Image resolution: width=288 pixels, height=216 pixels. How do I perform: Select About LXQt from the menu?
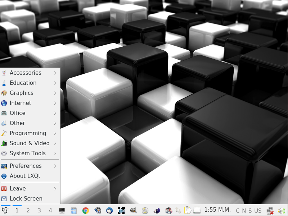point(25,176)
